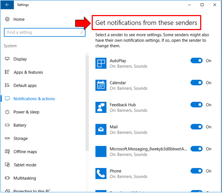222x193 pixels.
Task: Click the sidebar vertical scrollbar
Action: click(x=87, y=107)
